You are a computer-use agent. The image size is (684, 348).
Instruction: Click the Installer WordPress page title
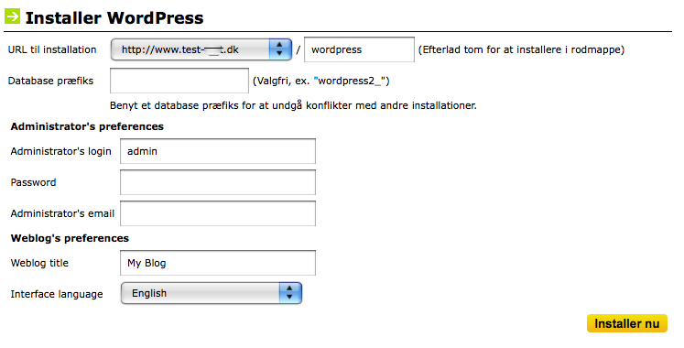(114, 18)
